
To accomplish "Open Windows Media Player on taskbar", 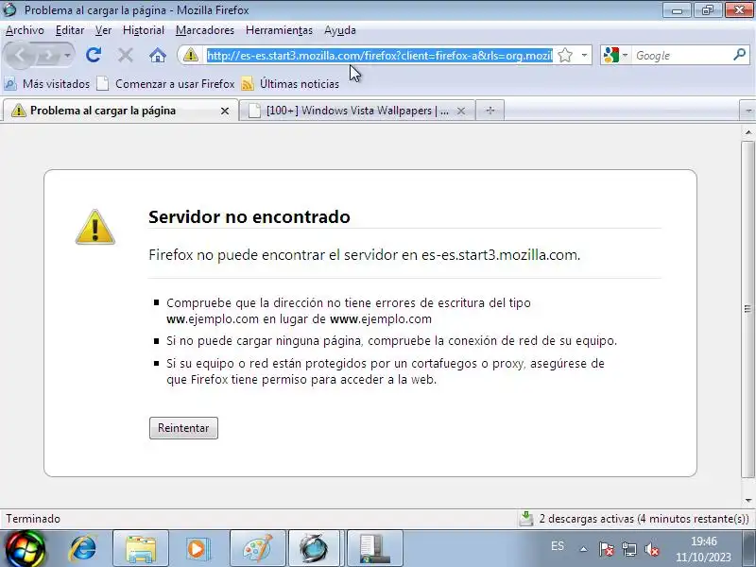I will (x=197, y=549).
